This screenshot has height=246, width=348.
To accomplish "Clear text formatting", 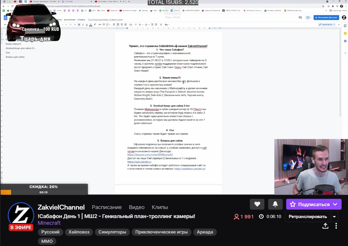I will [x=161, y=24].
